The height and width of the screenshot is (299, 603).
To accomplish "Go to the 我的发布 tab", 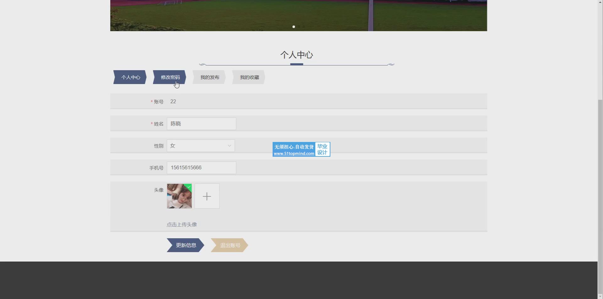I will click(x=209, y=77).
